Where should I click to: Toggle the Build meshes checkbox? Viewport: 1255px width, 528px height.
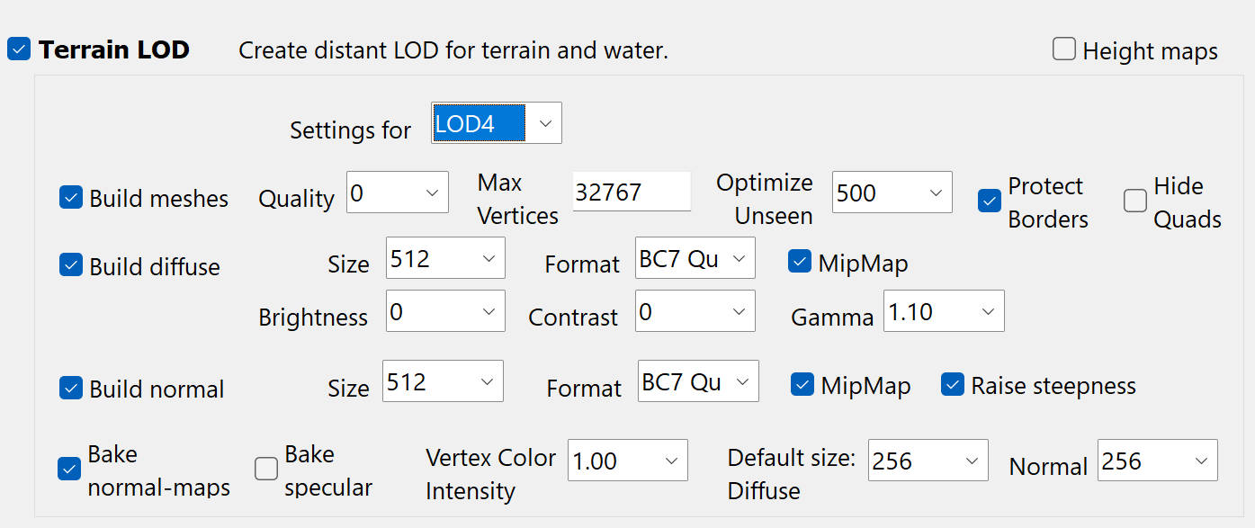pos(71,197)
